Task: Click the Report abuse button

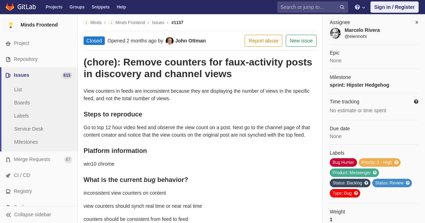Action: click(x=263, y=41)
